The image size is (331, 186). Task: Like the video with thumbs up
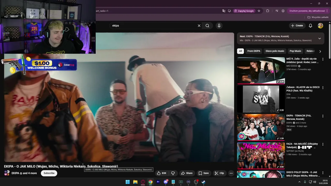click(x=162, y=173)
